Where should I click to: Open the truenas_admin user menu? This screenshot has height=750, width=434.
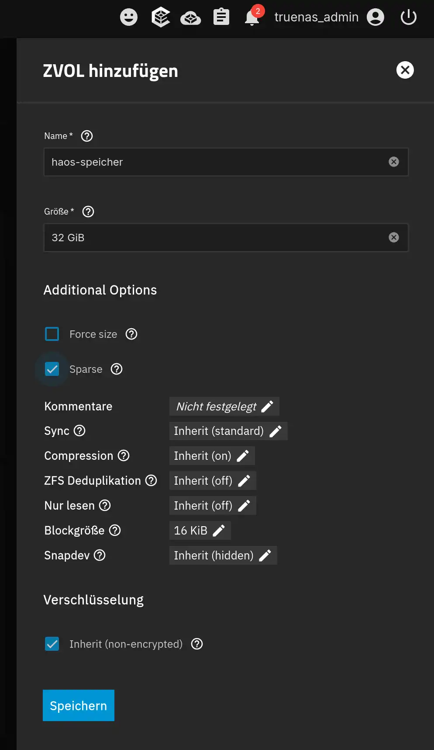[329, 17]
